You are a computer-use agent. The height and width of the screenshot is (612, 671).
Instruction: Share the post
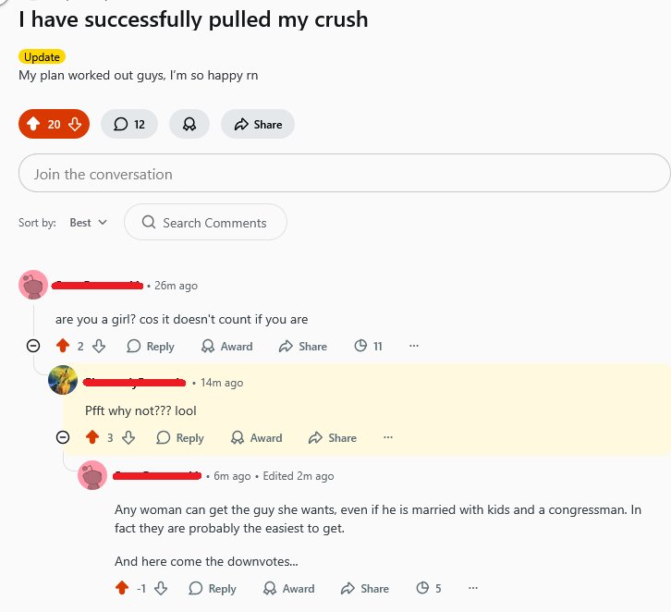[x=258, y=125]
